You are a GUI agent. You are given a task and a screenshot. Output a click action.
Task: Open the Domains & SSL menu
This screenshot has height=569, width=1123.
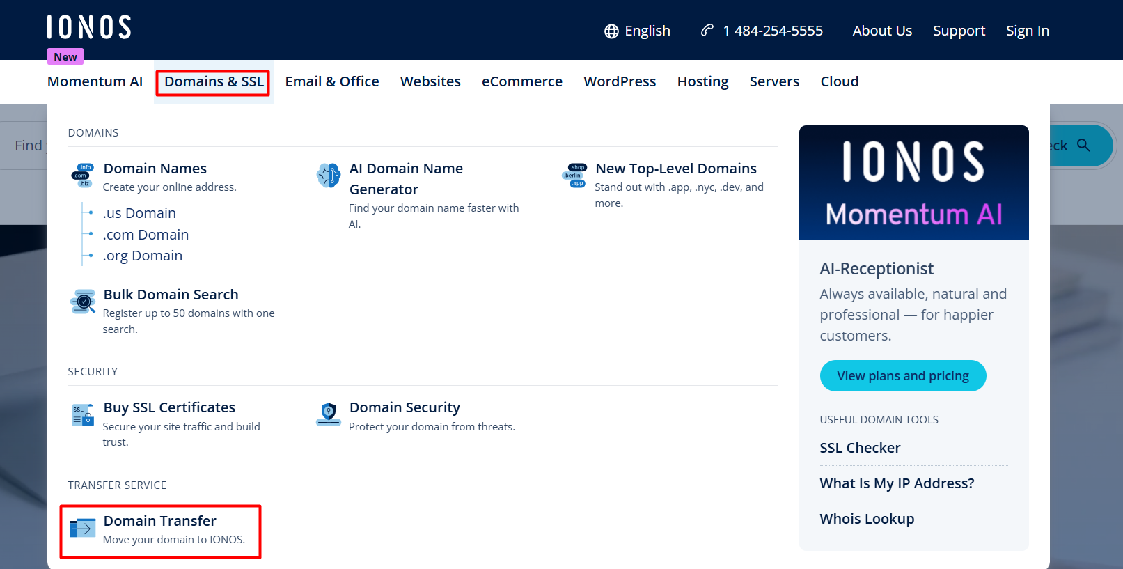(x=214, y=81)
